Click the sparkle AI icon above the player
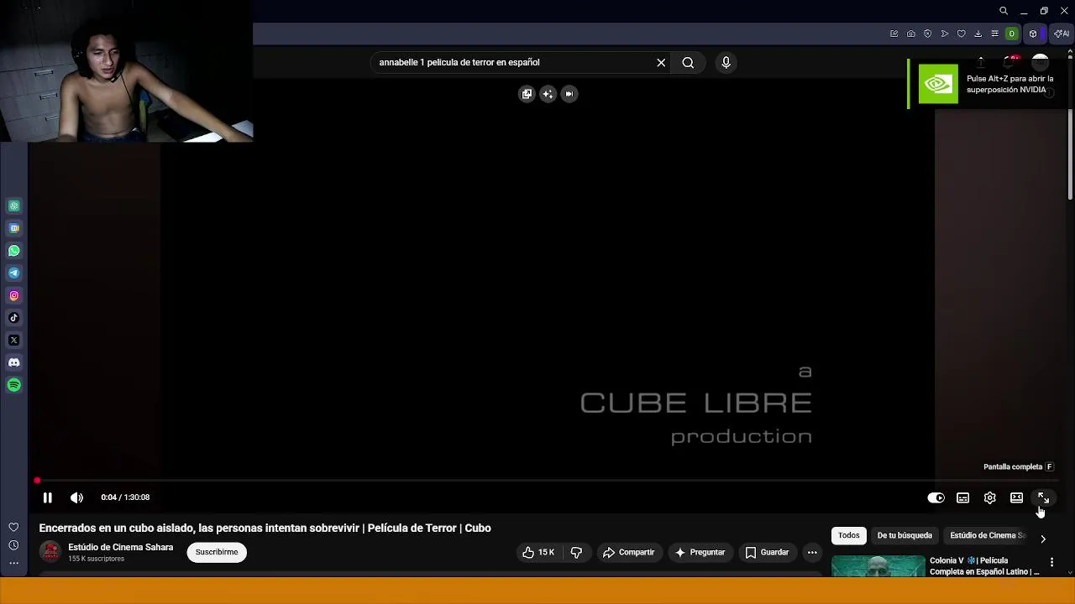 click(x=548, y=94)
